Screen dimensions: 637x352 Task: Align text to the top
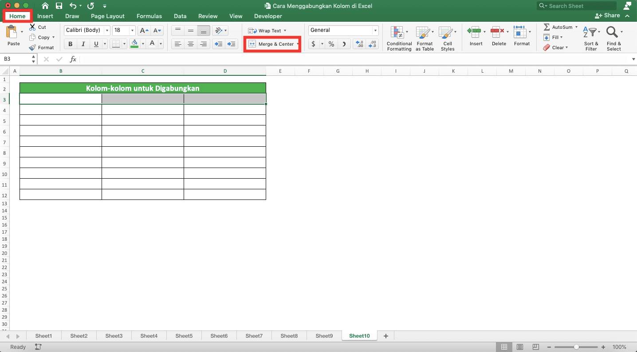click(x=178, y=31)
